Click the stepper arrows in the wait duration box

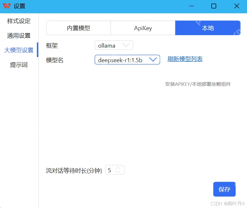pyautogui.click(x=118, y=170)
